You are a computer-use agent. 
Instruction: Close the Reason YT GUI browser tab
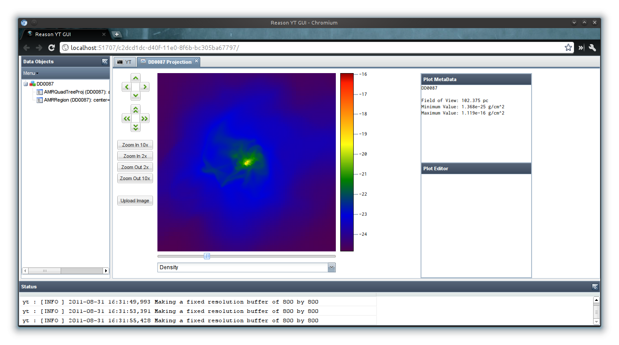click(103, 34)
